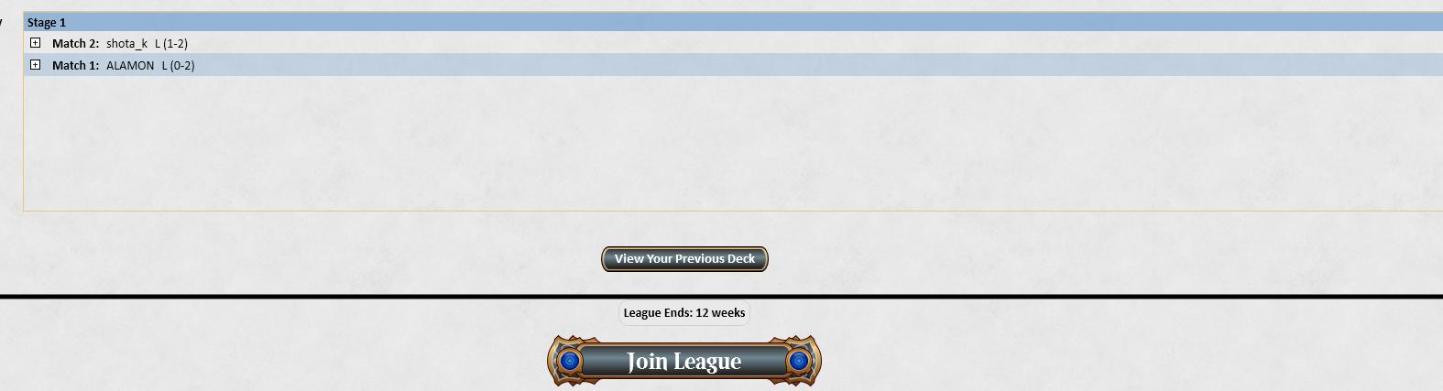Select the highlighted Match 1 row
1443x391 pixels.
click(x=733, y=65)
